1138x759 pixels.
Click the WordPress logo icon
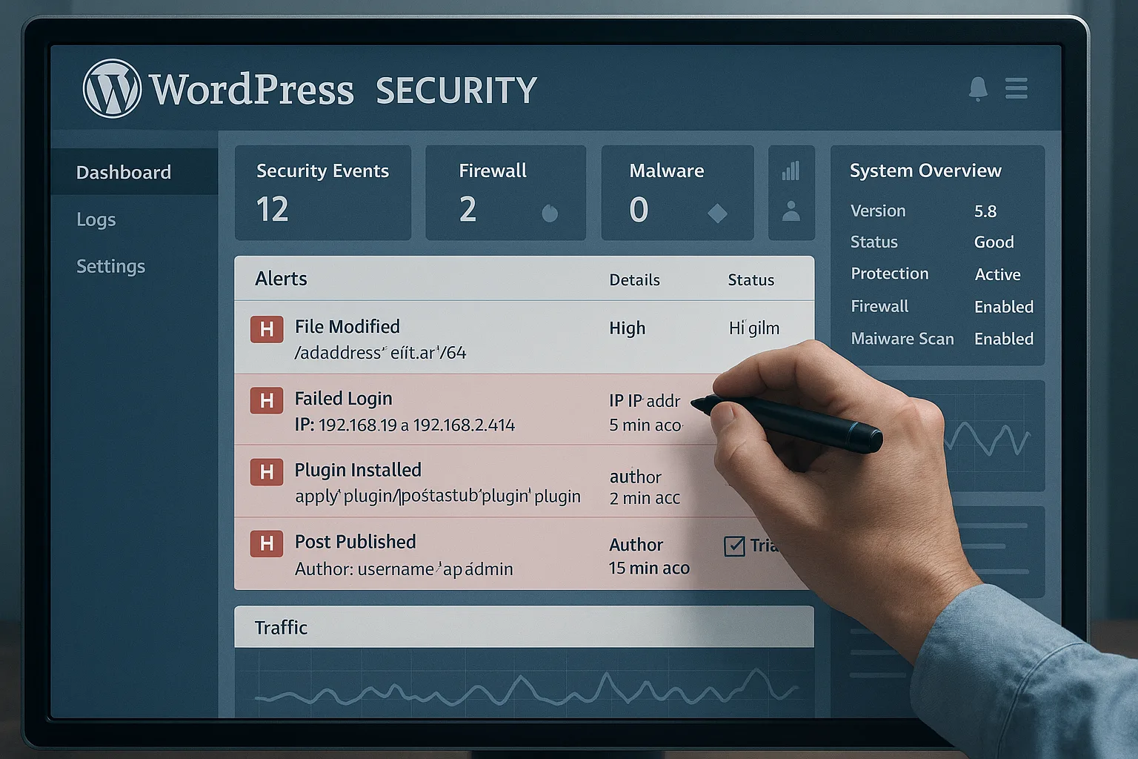(x=112, y=89)
